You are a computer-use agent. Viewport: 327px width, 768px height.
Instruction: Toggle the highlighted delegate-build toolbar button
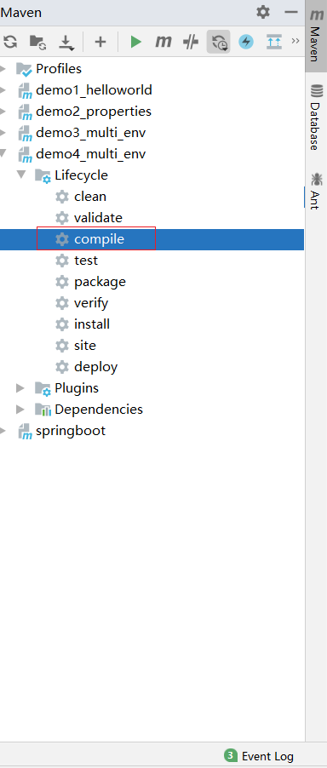coord(218,42)
